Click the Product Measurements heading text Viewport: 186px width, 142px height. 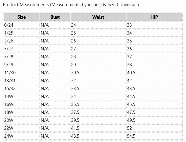pos(71,5)
